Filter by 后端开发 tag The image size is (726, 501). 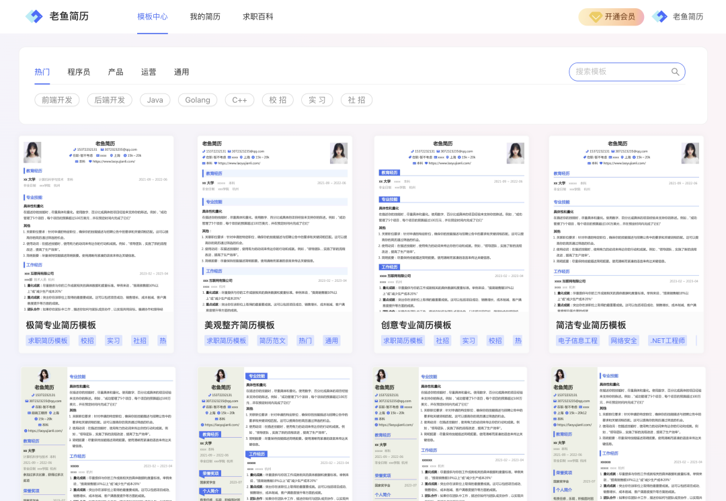(110, 100)
